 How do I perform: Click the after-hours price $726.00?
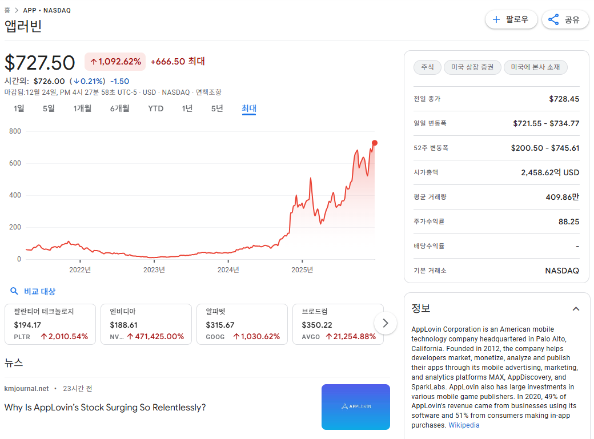[49, 81]
